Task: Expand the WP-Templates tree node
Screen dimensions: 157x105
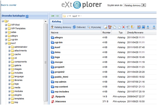Action: [6, 28]
